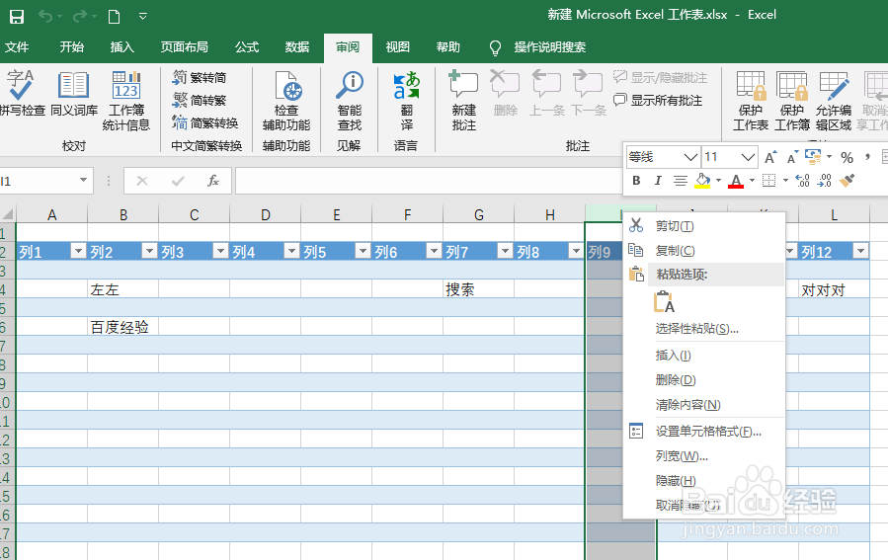This screenshot has width=888, height=560.
Task: Show workbook statistics (工作簿统计信息)
Action: point(125,101)
